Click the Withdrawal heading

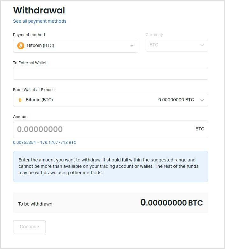pyautogui.click(x=39, y=10)
